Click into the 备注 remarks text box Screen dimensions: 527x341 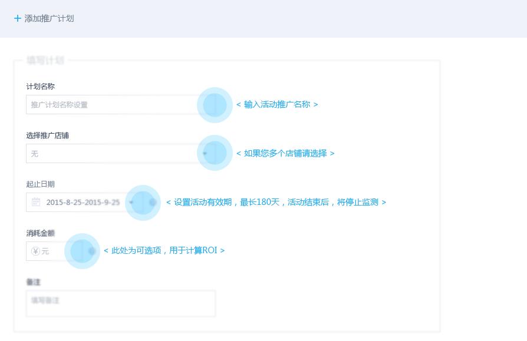pyautogui.click(x=121, y=303)
